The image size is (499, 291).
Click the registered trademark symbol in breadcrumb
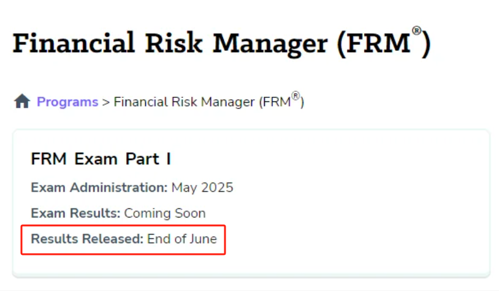[x=295, y=96]
